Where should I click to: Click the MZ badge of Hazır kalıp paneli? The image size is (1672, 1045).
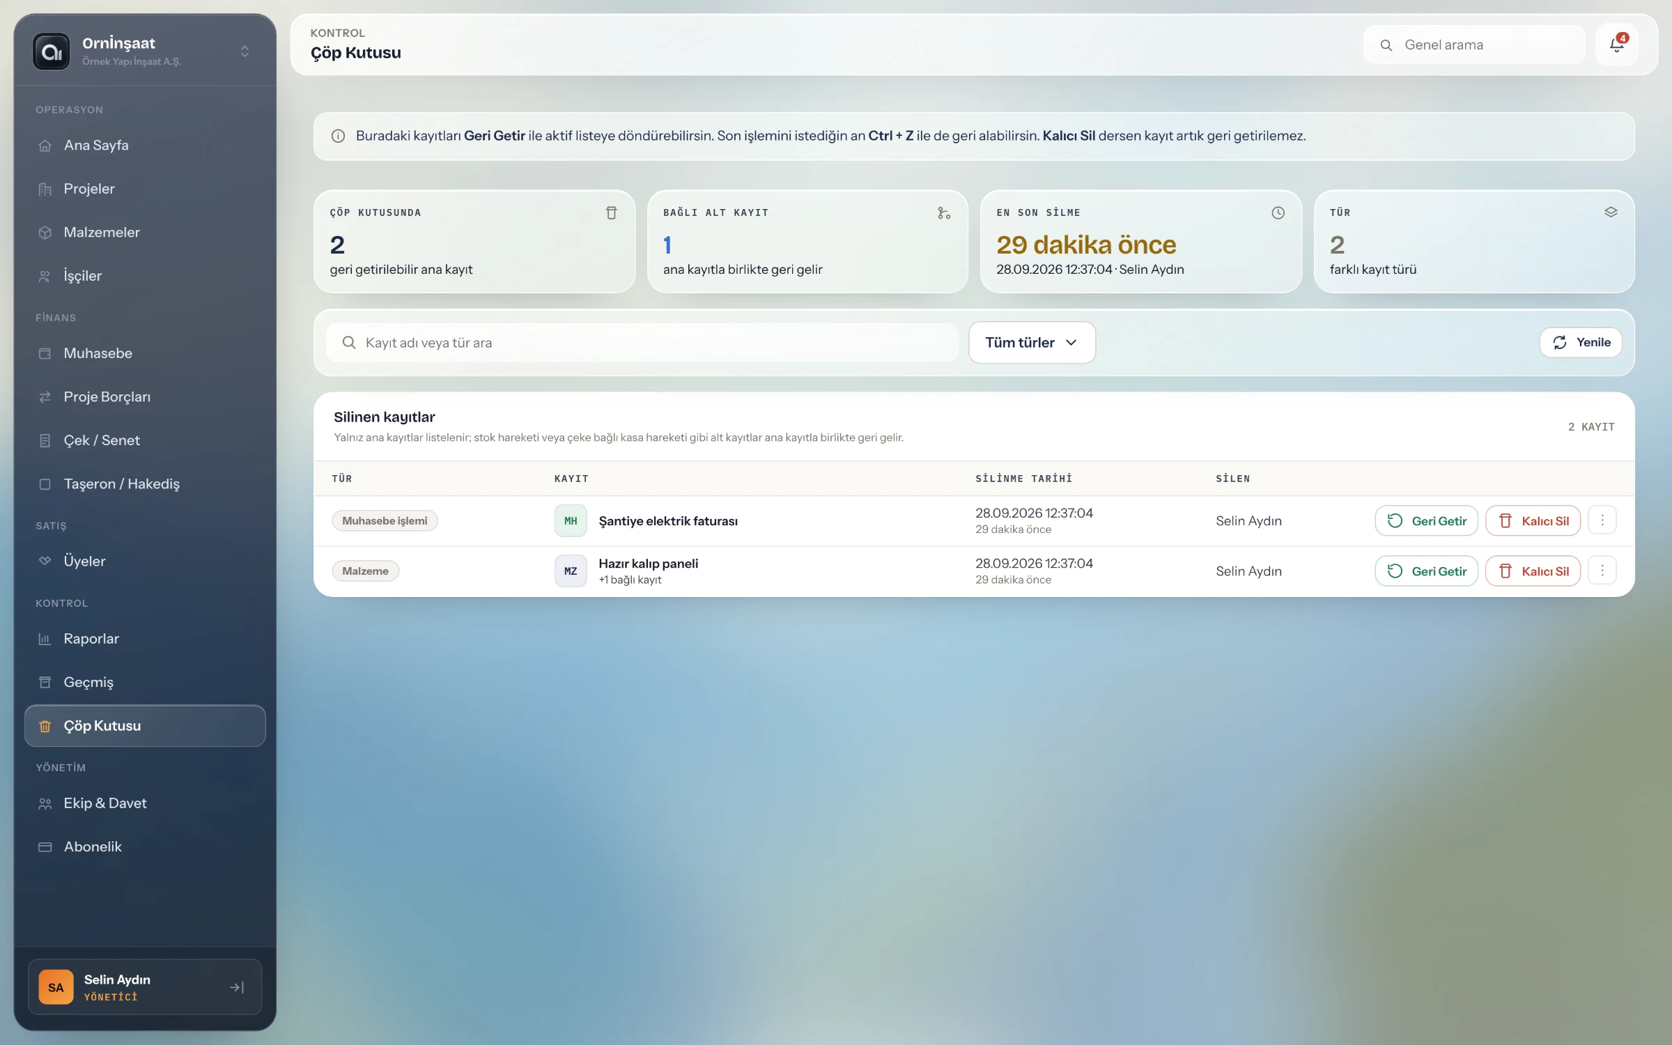point(571,571)
